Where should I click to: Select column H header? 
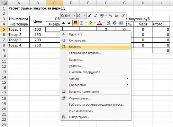[143, 3]
